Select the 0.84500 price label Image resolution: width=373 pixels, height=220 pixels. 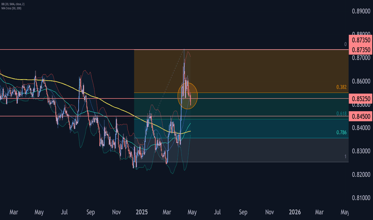(361, 116)
